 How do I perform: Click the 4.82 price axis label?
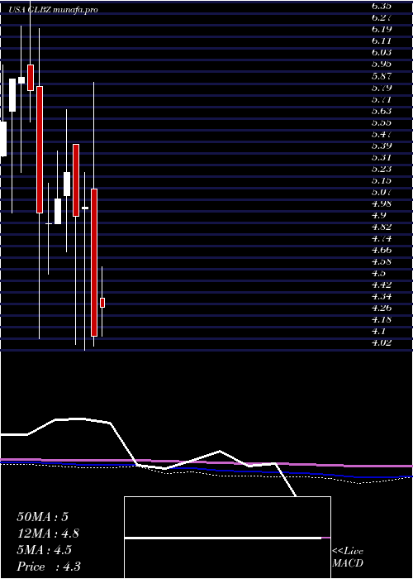[x=382, y=227]
